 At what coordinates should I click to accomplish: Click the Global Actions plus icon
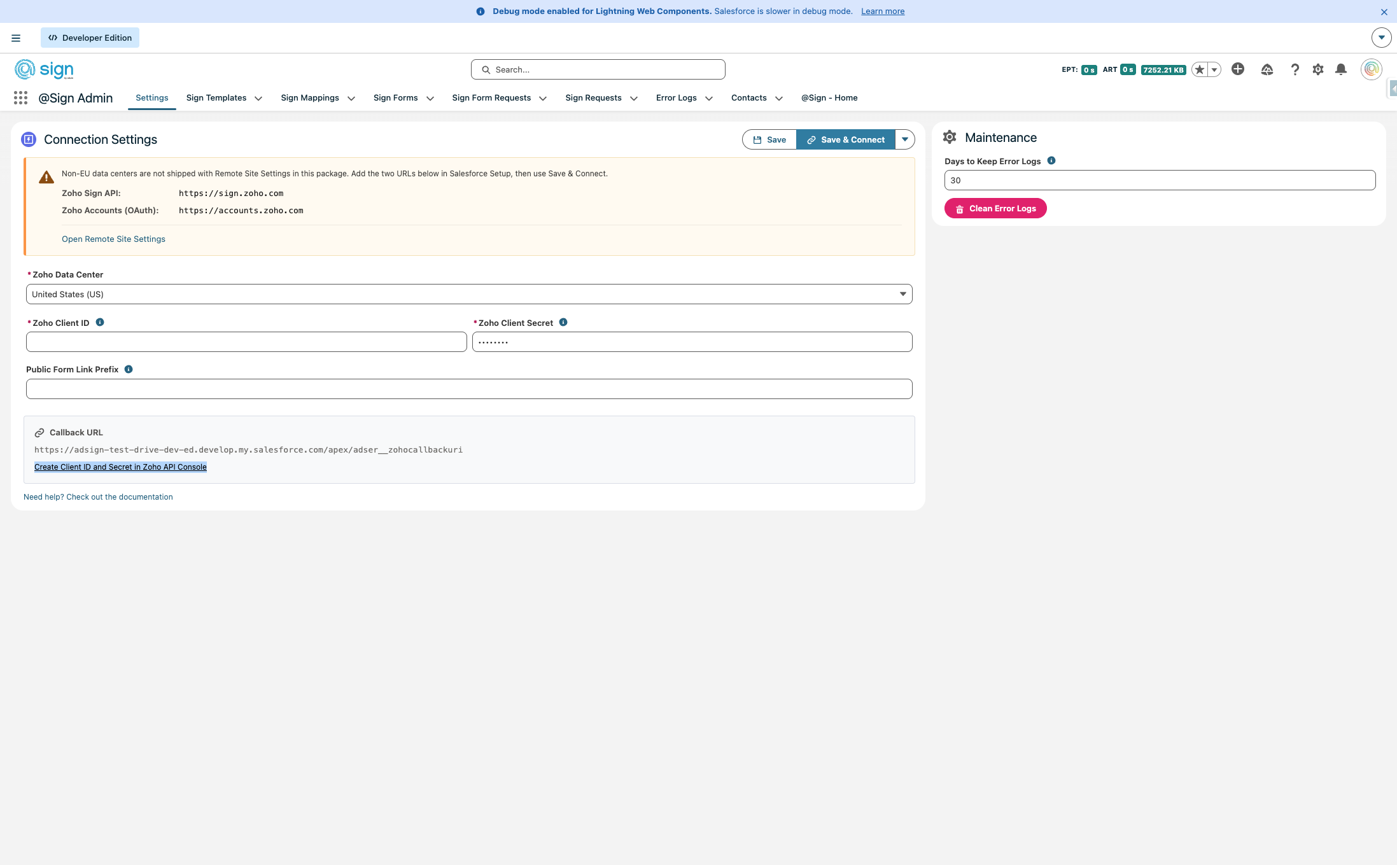(x=1237, y=69)
